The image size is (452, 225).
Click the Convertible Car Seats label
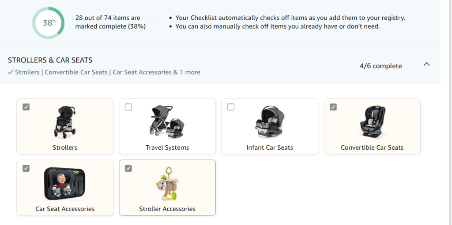point(372,148)
